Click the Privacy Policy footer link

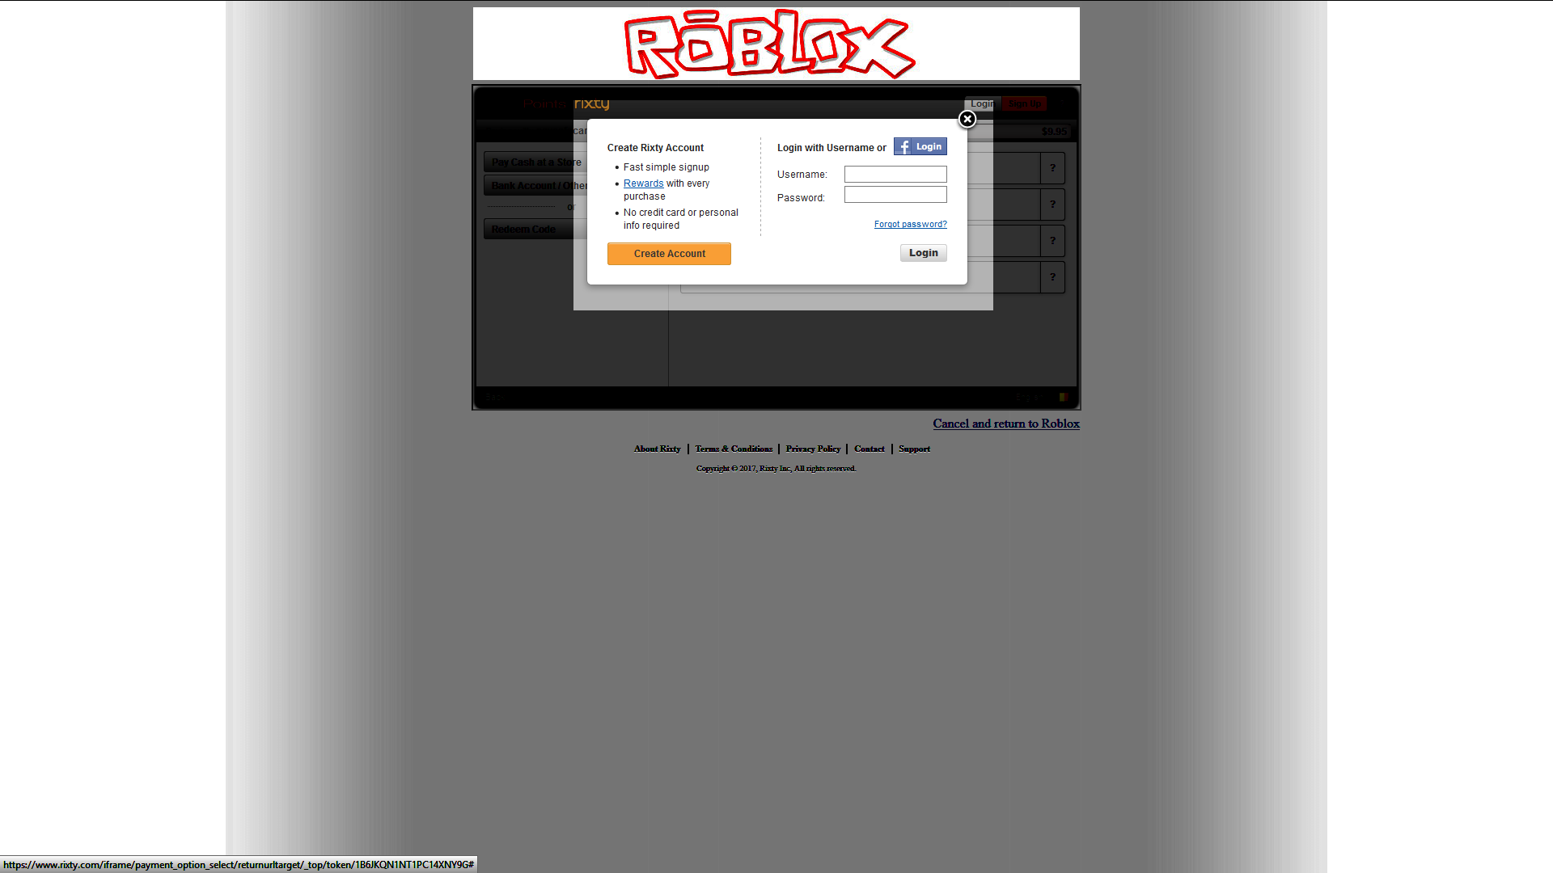point(813,449)
